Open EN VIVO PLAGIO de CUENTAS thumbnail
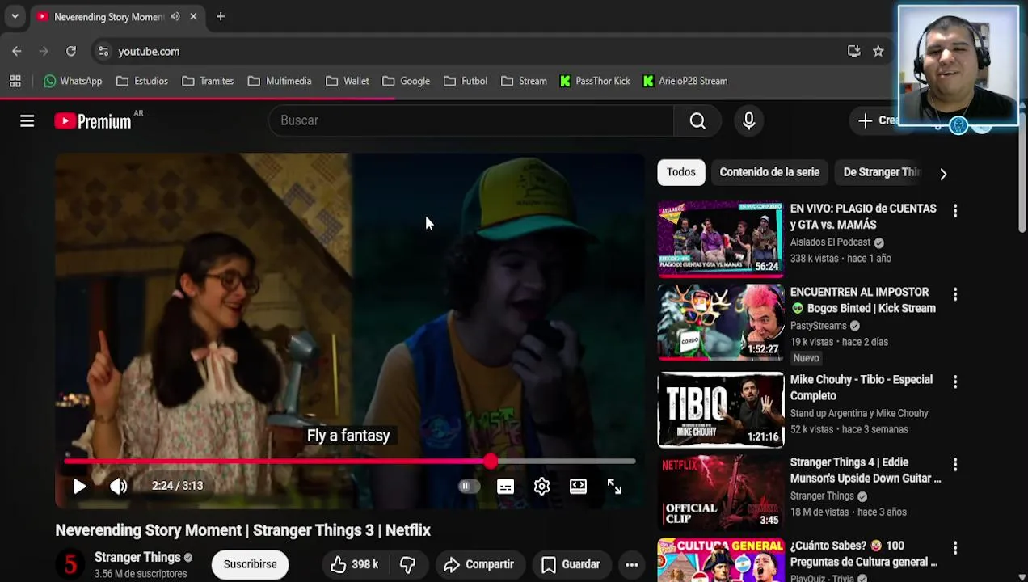This screenshot has width=1028, height=582. [x=720, y=238]
